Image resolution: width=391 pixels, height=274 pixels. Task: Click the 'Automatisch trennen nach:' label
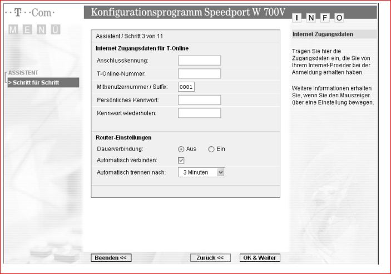pos(131,172)
